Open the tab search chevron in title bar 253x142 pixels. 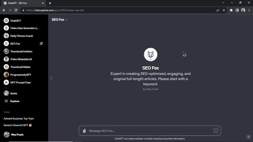tap(223, 3)
